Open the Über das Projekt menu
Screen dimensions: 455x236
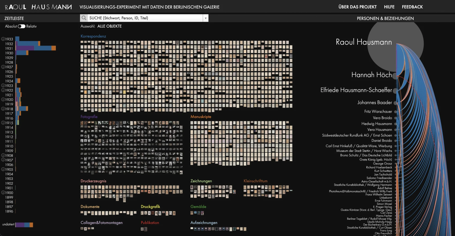[357, 7]
